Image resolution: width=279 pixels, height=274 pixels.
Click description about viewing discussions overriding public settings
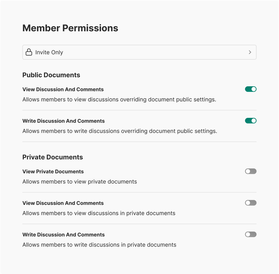point(119,99)
